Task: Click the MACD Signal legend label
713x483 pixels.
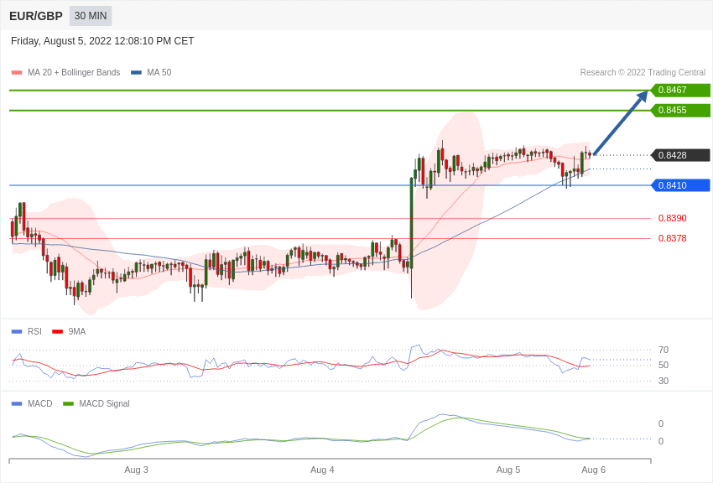Action: (x=104, y=403)
